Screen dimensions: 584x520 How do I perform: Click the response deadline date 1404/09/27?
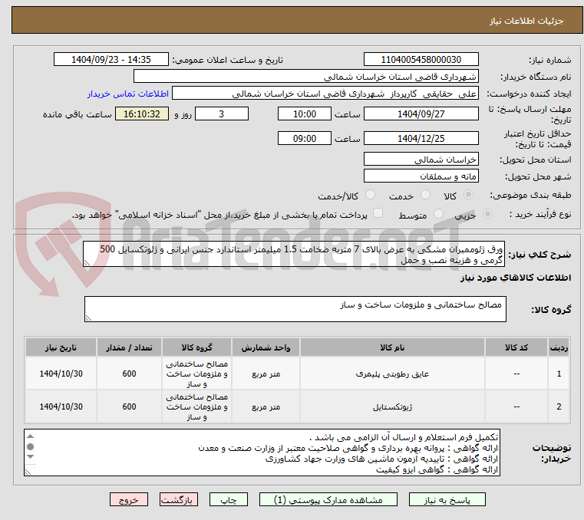[421, 114]
